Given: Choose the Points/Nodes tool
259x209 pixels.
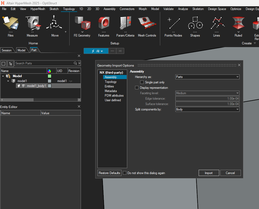Looking at the screenshot, I should coord(173,24).
